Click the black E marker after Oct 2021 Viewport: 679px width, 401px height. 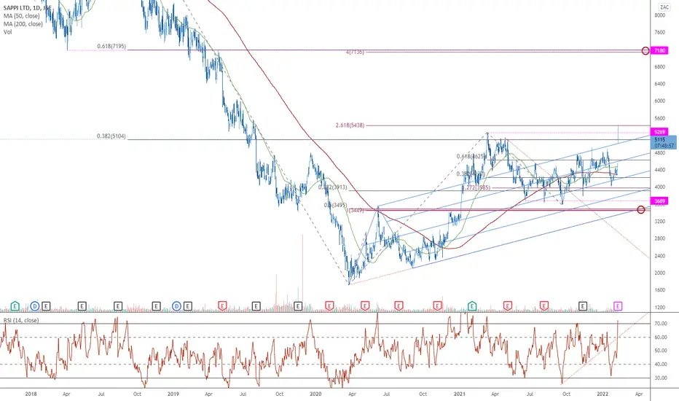click(x=582, y=306)
